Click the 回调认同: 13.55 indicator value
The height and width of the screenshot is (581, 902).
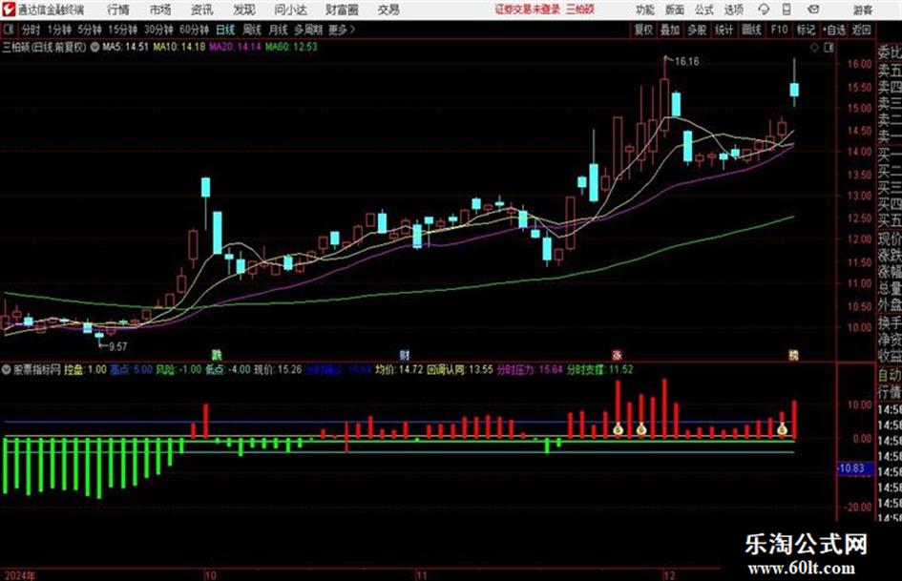click(460, 369)
